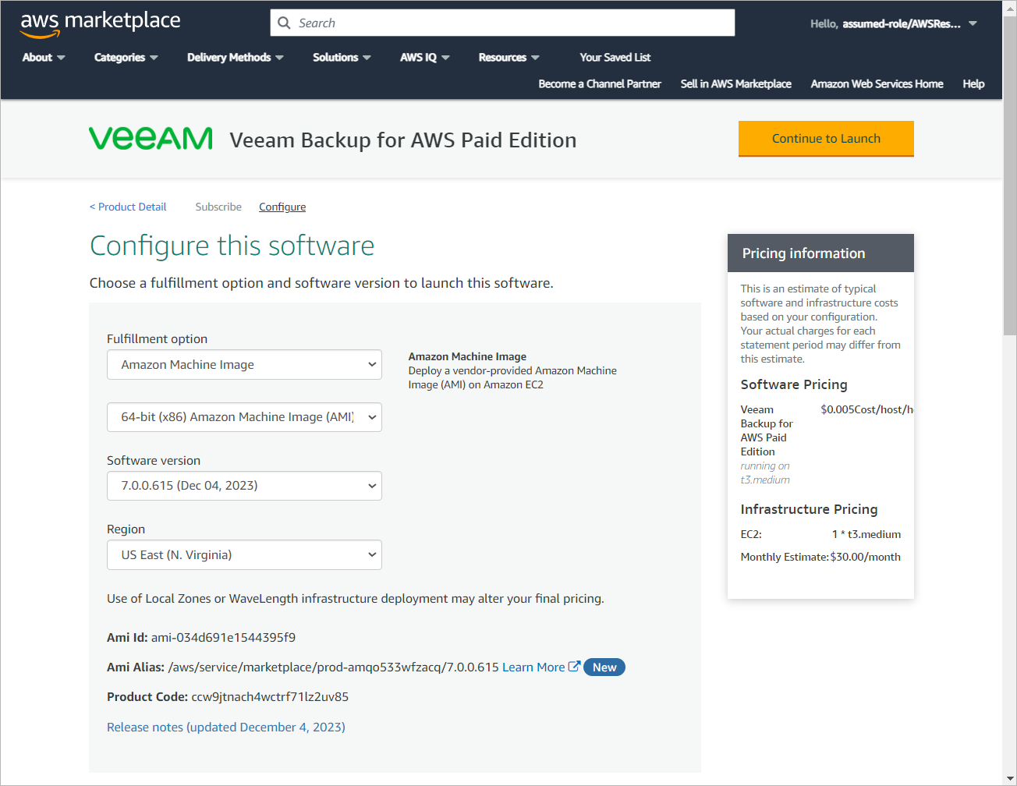Expand the account dropdown next to assumed-role

pos(973,23)
